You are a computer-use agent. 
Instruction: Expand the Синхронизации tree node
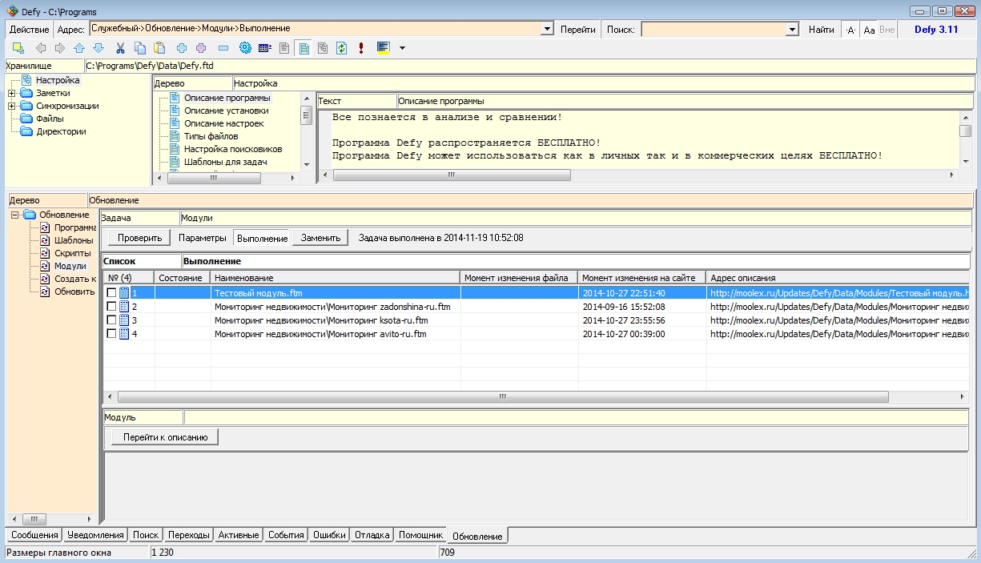(x=12, y=106)
